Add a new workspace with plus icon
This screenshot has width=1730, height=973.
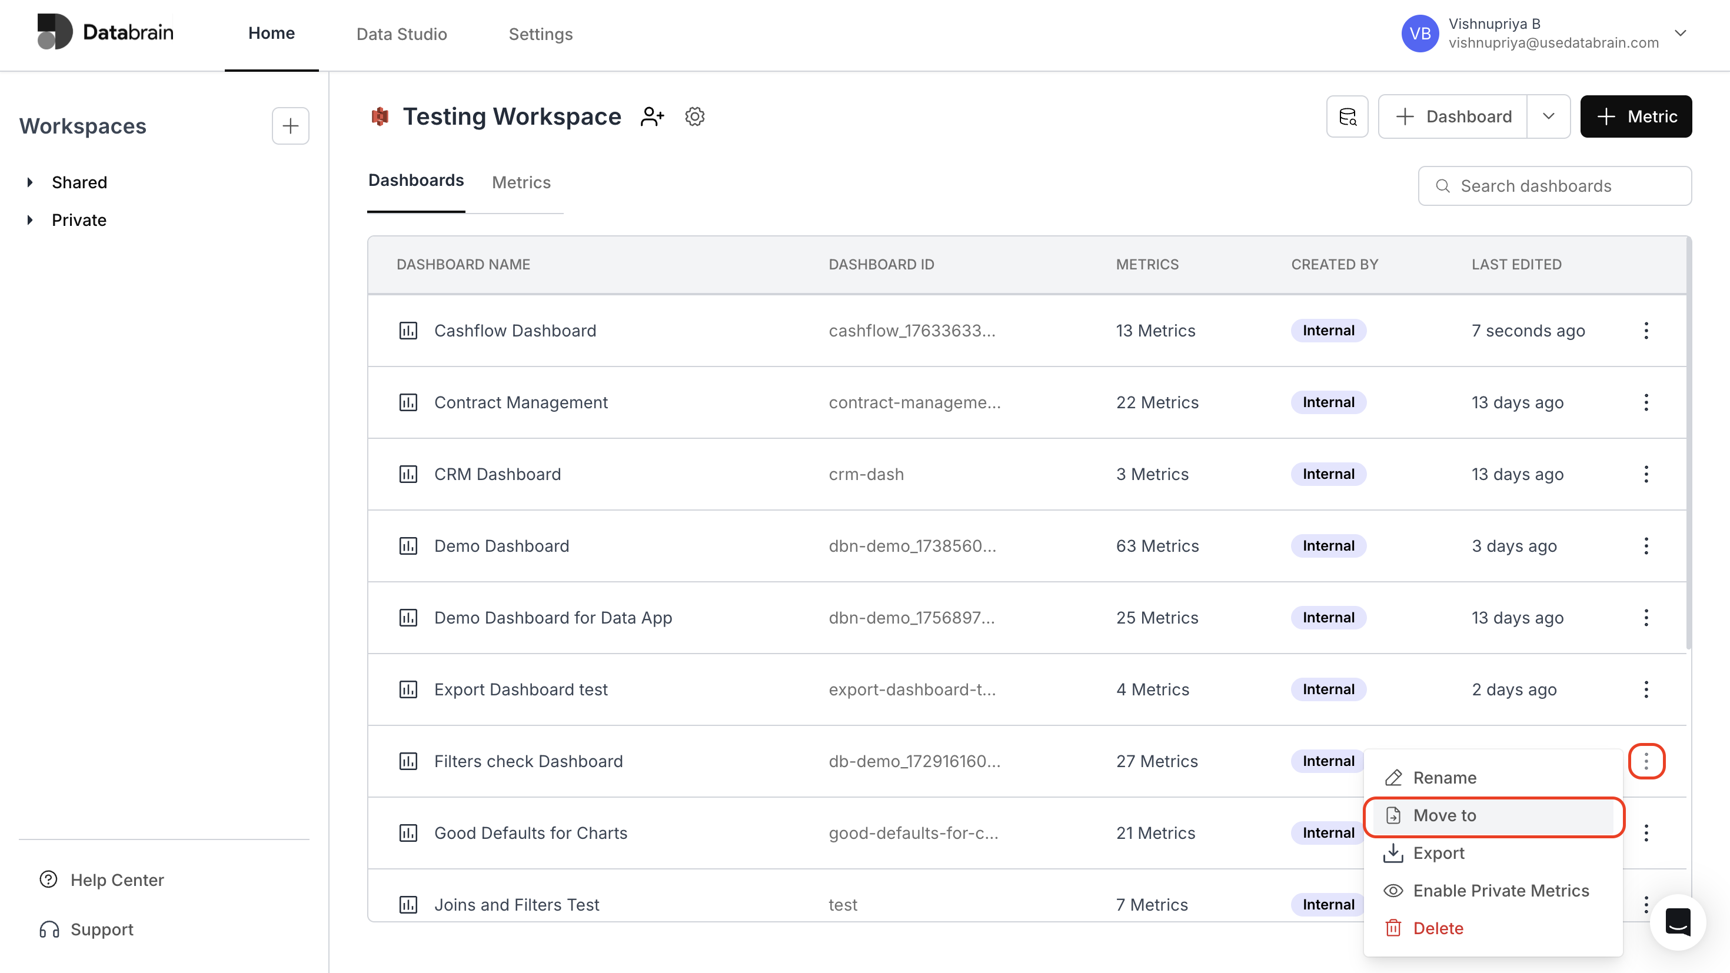pos(290,125)
